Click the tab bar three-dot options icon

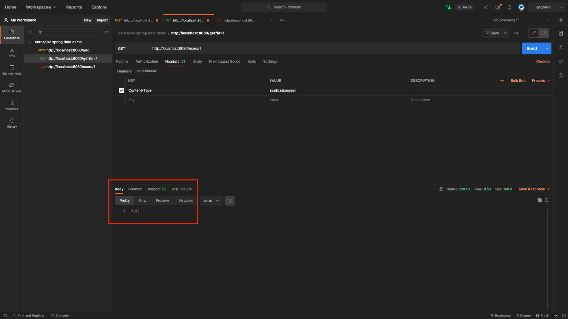pyautogui.click(x=282, y=20)
